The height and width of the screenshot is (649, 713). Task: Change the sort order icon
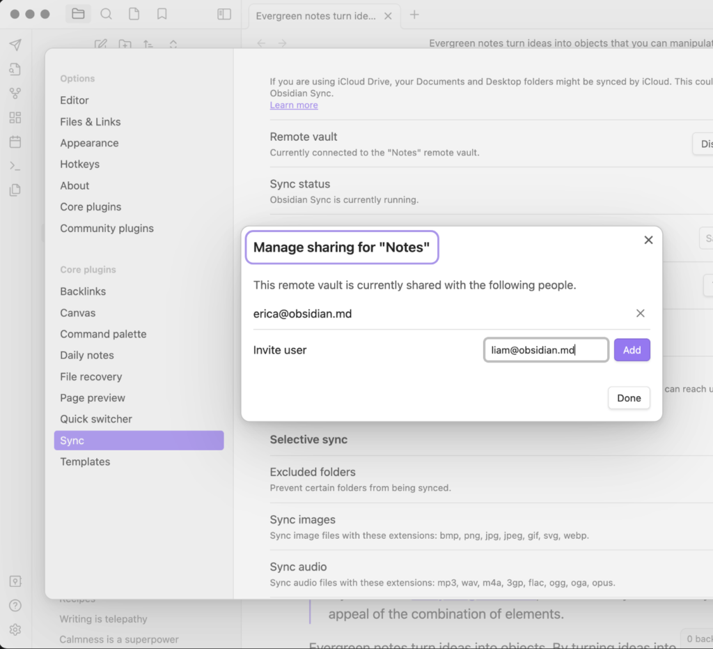coord(148,44)
